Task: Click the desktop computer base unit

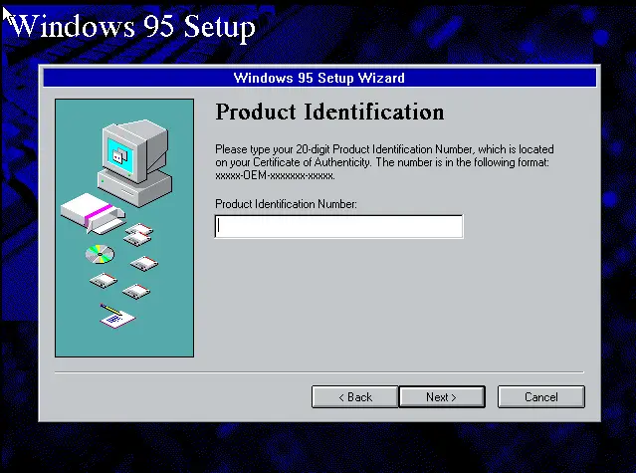Action: click(140, 185)
